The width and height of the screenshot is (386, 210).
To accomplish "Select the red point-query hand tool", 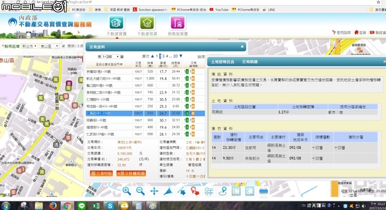I will (195, 191).
